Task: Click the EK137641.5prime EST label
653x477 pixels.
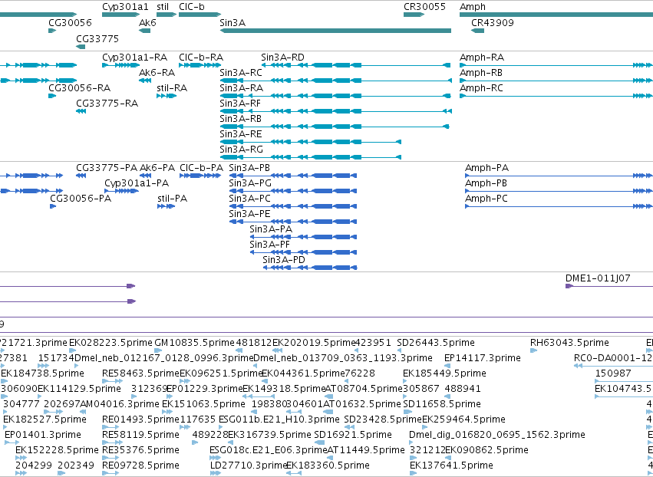Action: click(451, 465)
